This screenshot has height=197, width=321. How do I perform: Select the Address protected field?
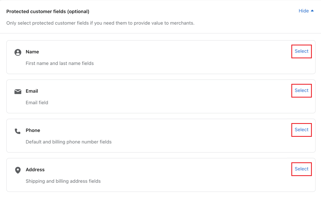301,169
